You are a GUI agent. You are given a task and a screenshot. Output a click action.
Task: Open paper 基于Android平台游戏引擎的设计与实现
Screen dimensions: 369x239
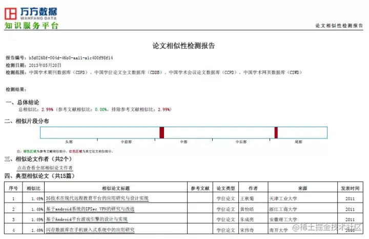87,219
